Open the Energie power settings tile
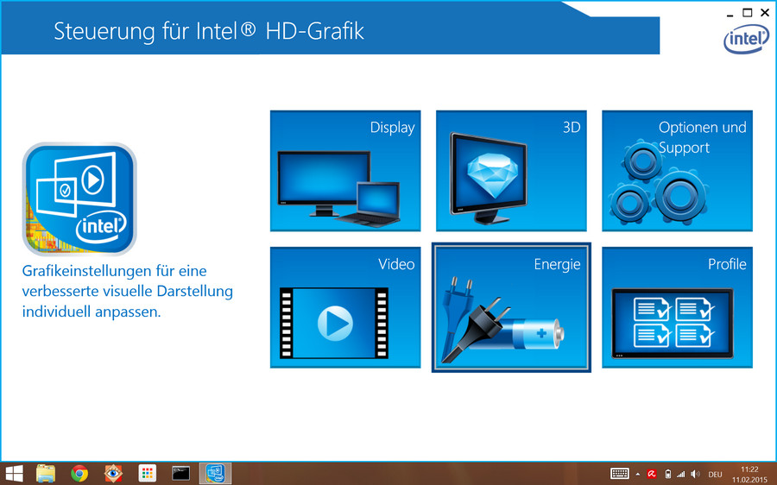777x485 pixels. [x=511, y=307]
